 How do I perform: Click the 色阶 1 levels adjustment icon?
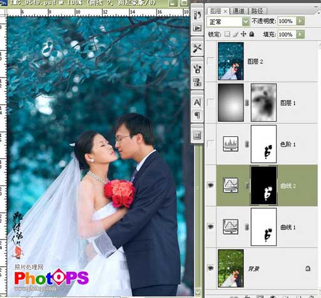click(x=231, y=144)
